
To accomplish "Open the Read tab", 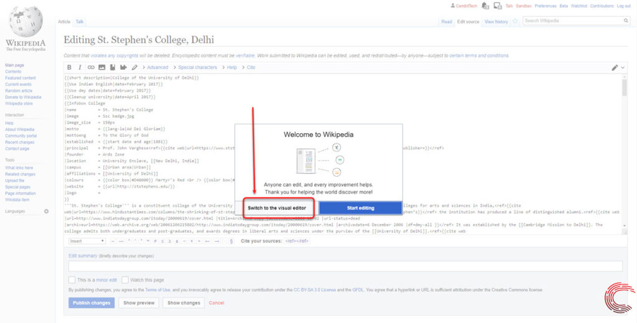I will coord(447,22).
